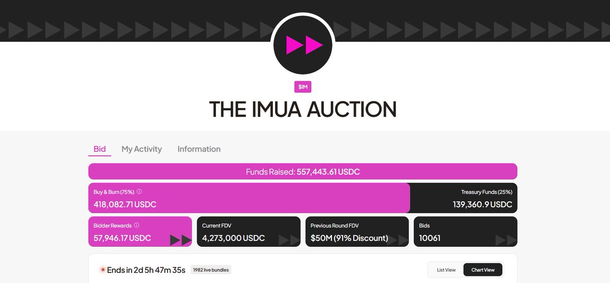Open the Information tab
The width and height of the screenshot is (610, 283).
click(199, 149)
